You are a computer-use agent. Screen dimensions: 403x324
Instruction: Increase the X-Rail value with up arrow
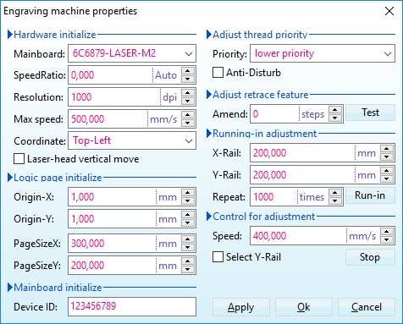(387, 149)
